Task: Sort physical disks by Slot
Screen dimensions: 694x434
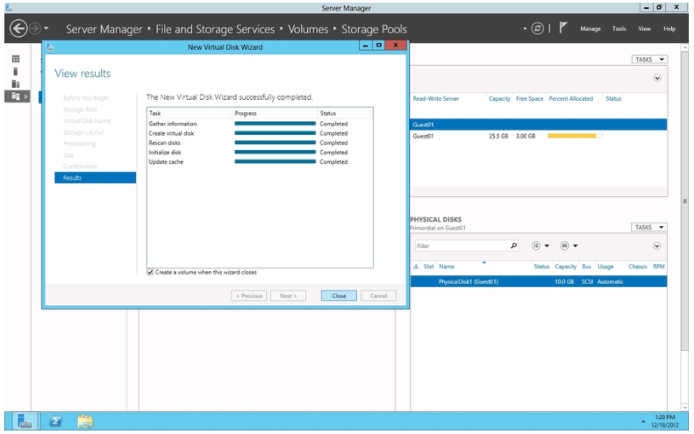Action: click(x=428, y=267)
